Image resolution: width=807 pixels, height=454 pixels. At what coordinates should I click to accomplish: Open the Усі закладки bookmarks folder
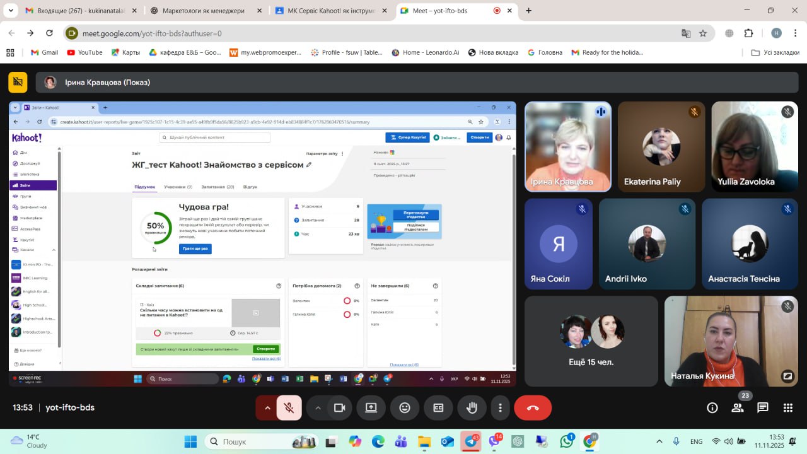tap(775, 52)
